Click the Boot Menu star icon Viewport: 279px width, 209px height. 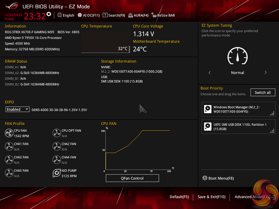pos(205,178)
